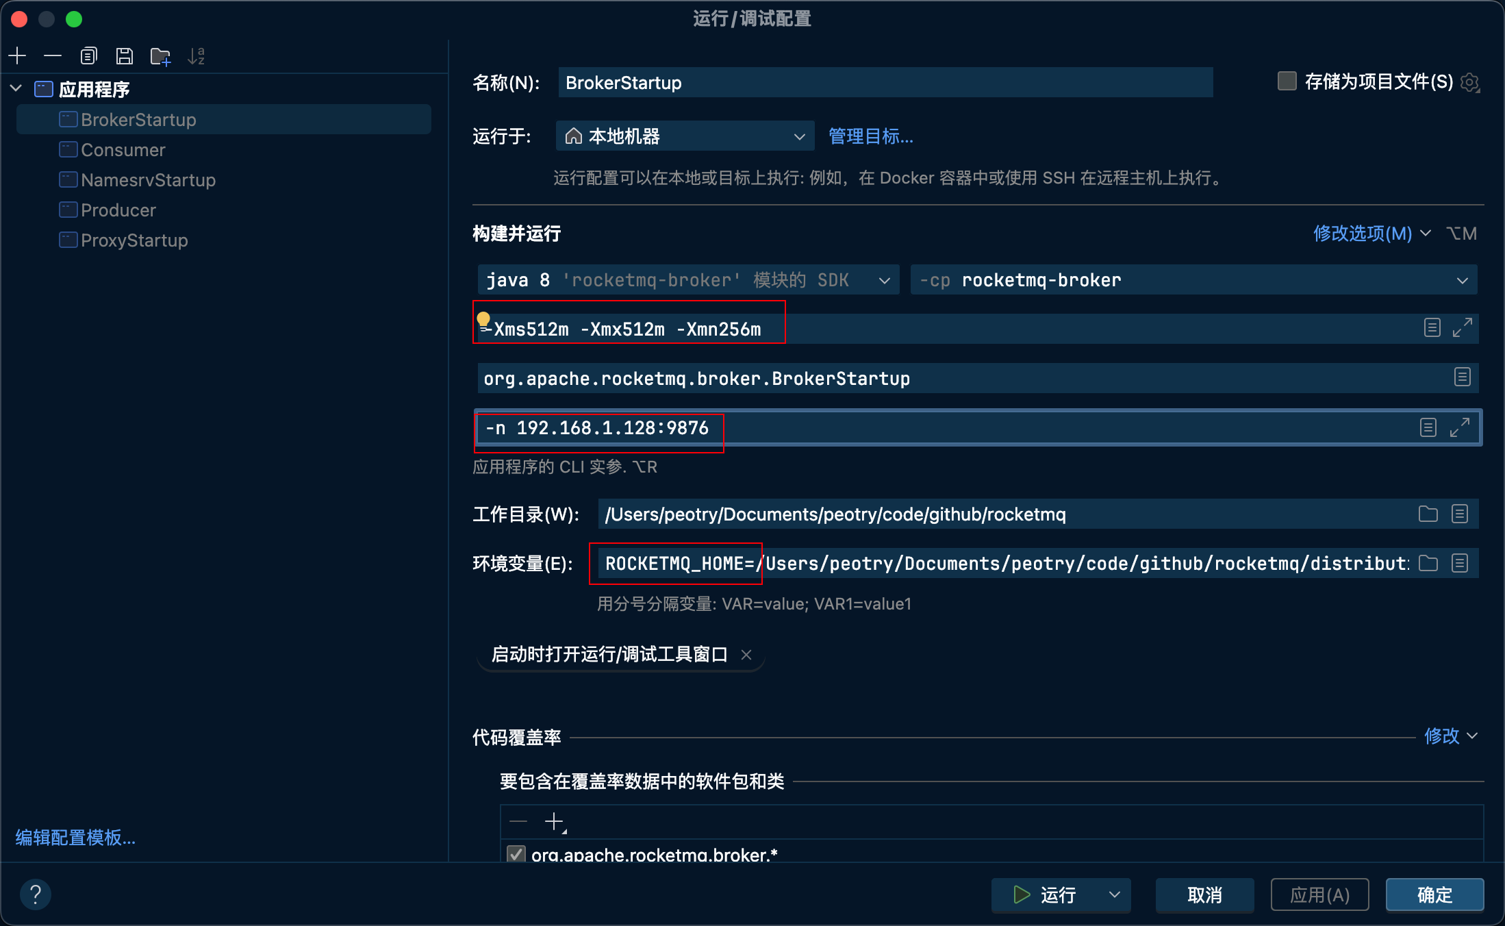1505x926 pixels.
Task: Open the Manage targets link
Action: (x=871, y=136)
